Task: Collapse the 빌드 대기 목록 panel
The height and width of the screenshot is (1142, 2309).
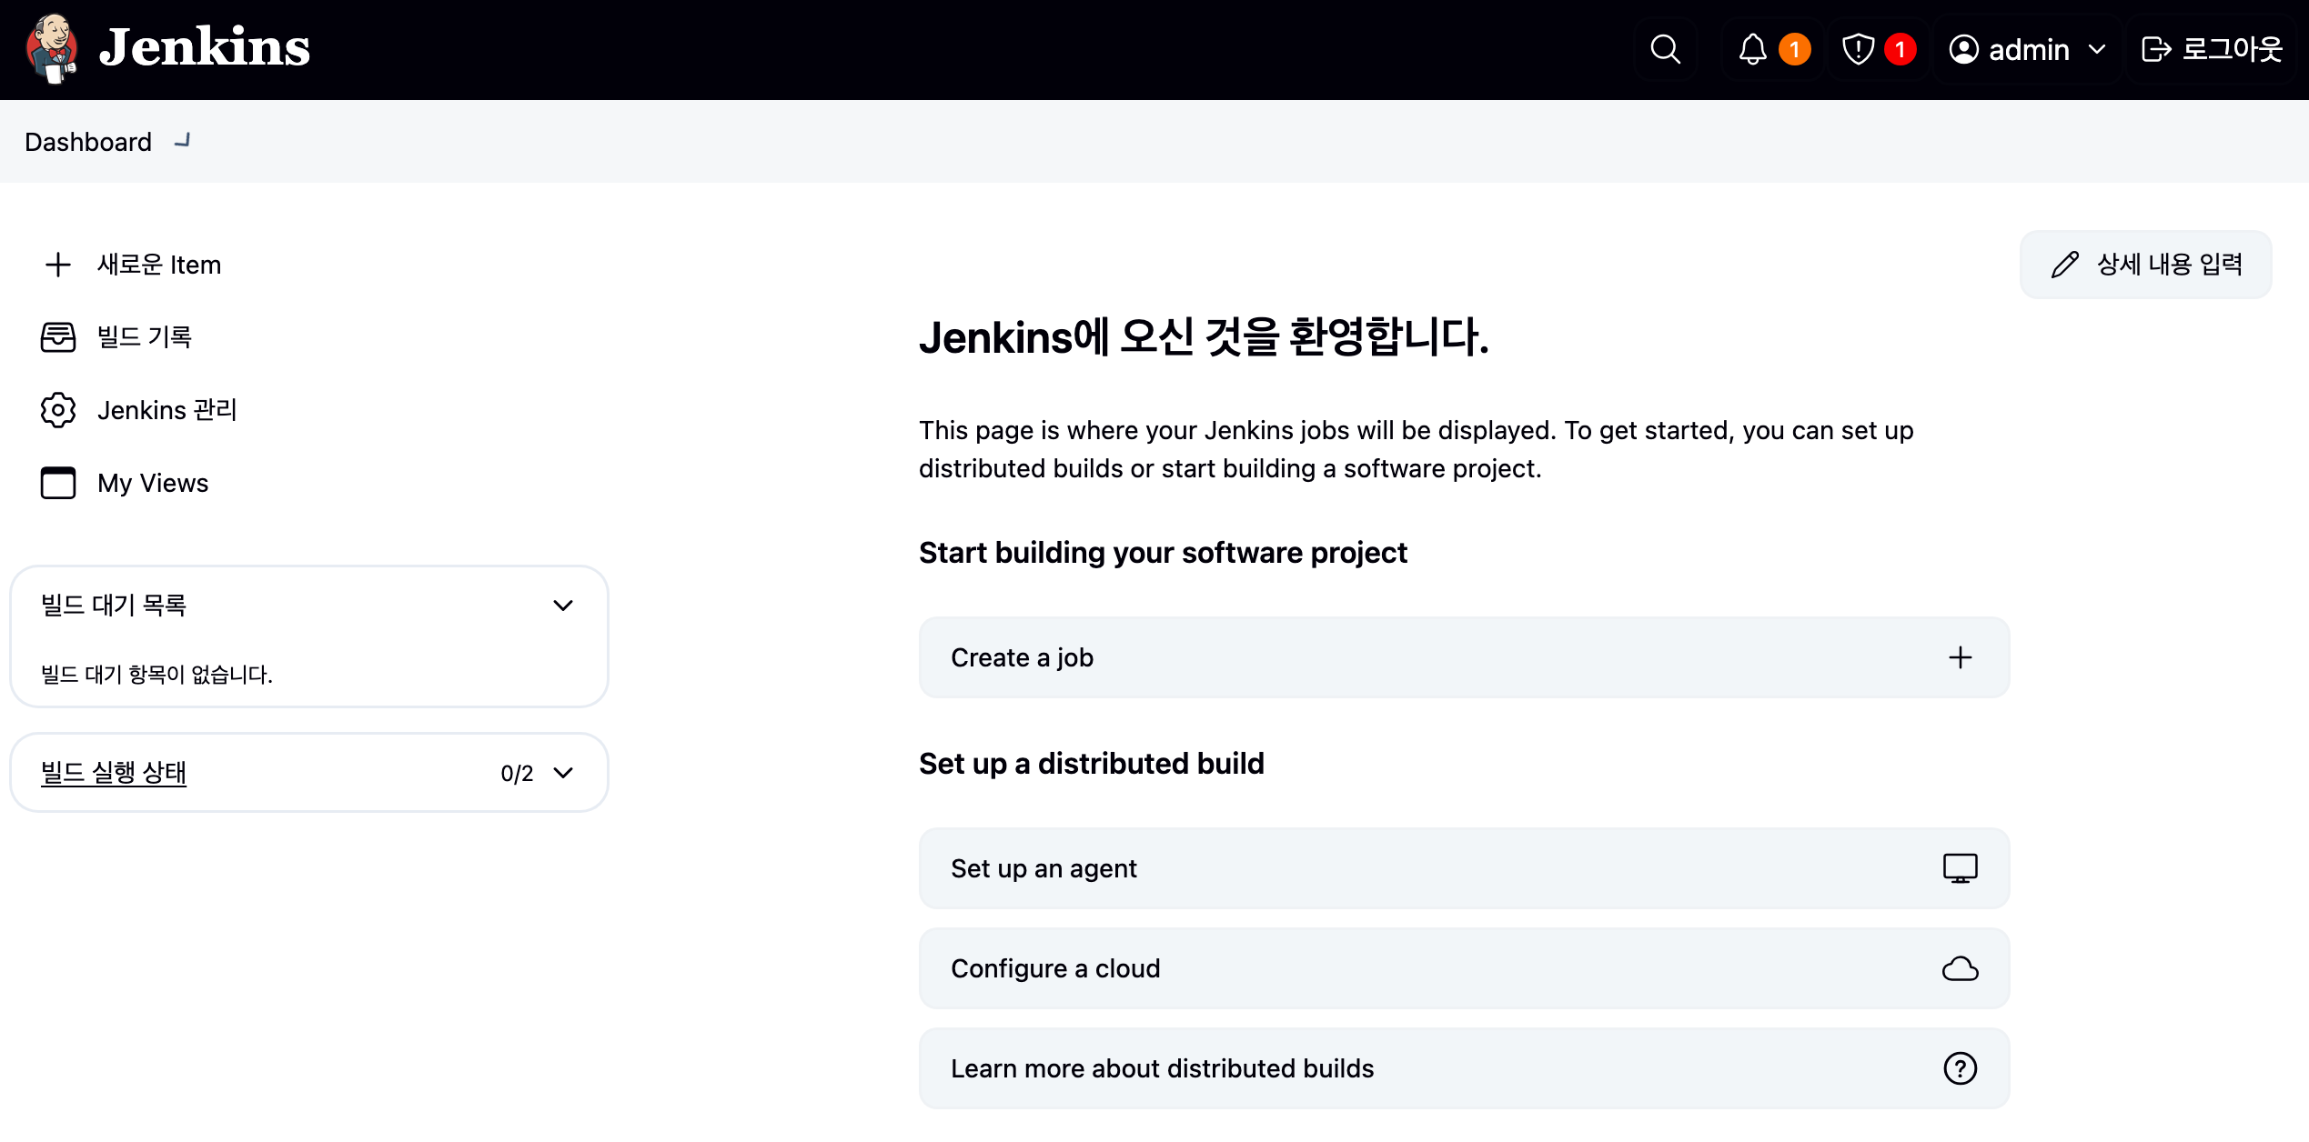Action: (x=563, y=606)
